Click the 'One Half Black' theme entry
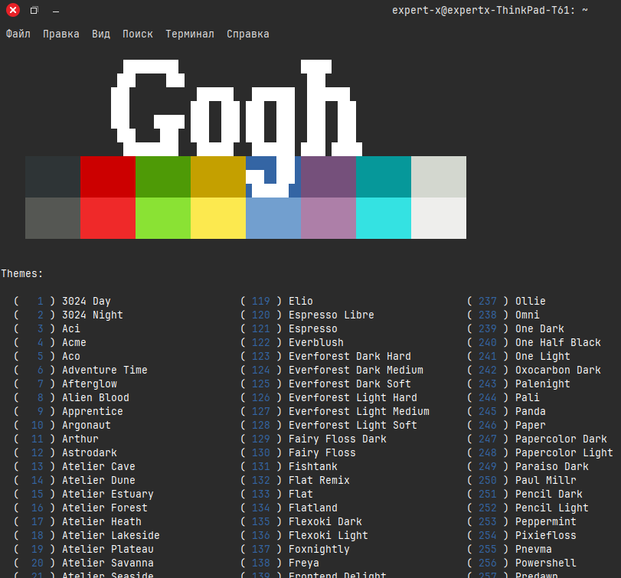621x578 pixels. (557, 342)
